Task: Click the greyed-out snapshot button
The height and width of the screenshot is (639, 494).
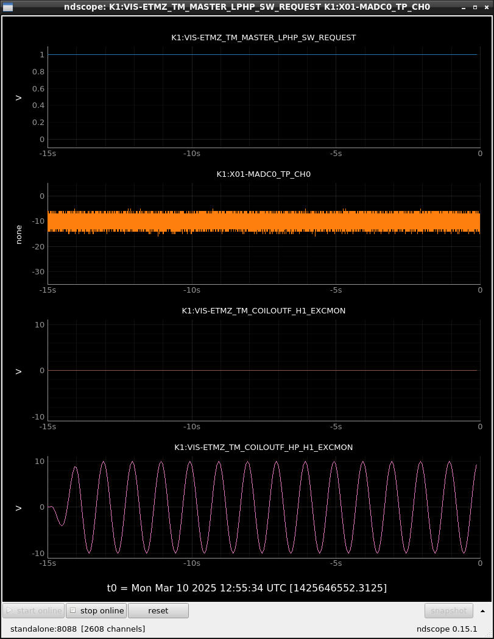Action: tap(449, 610)
